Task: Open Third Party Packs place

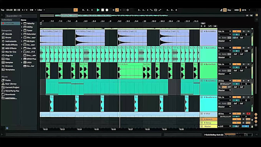Action: coord(11,91)
